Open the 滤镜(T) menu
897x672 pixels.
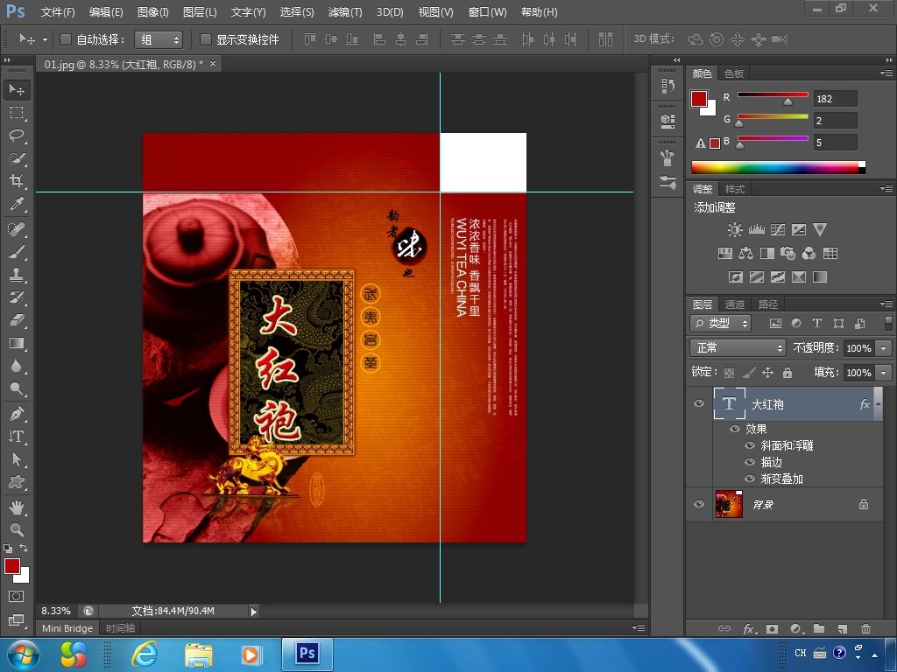pos(345,12)
